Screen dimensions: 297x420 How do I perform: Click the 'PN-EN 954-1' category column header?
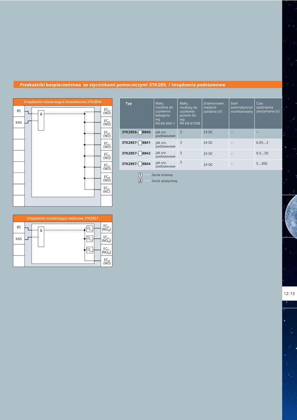tap(165, 113)
